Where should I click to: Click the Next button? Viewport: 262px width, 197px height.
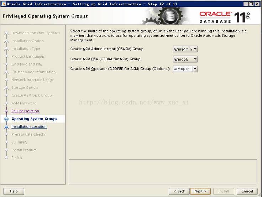click(x=200, y=191)
